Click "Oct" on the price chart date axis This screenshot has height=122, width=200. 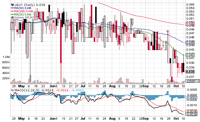(176, 86)
